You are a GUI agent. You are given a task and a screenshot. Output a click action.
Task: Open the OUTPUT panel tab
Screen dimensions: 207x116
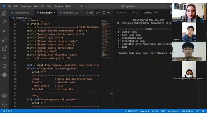pyautogui.click(x=134, y=13)
